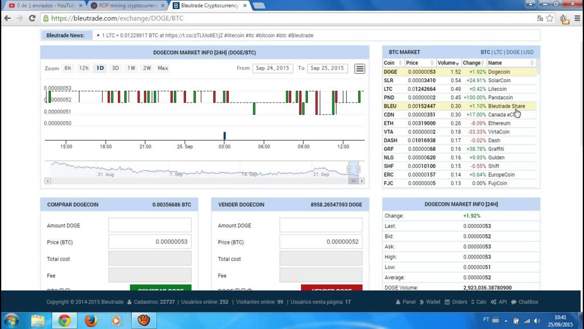Select USD market link
The width and height of the screenshot is (584, 329).
[x=529, y=52]
